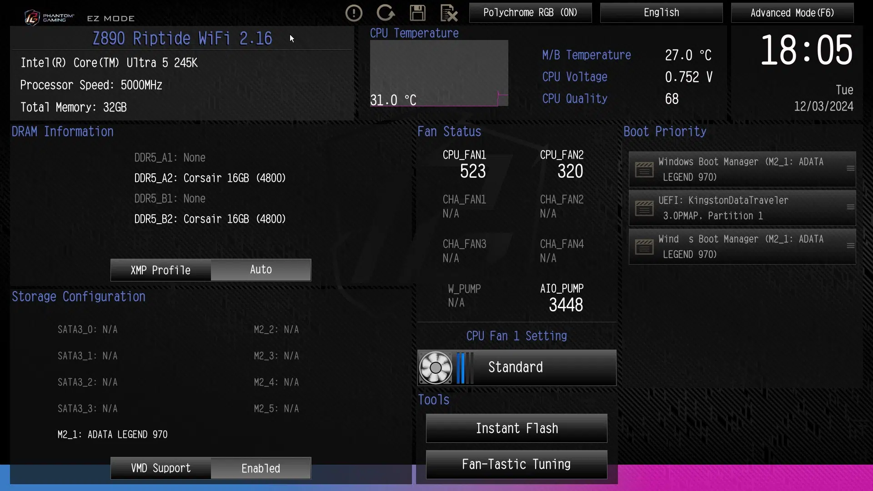Click drive icon of KingstonDataTraveler boot entry
This screenshot has width=873, height=491.
[x=644, y=208]
